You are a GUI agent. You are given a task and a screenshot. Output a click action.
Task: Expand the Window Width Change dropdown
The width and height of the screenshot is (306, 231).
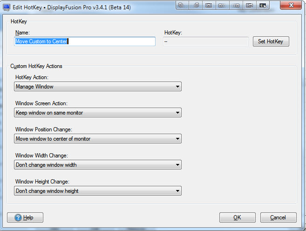[98, 165]
